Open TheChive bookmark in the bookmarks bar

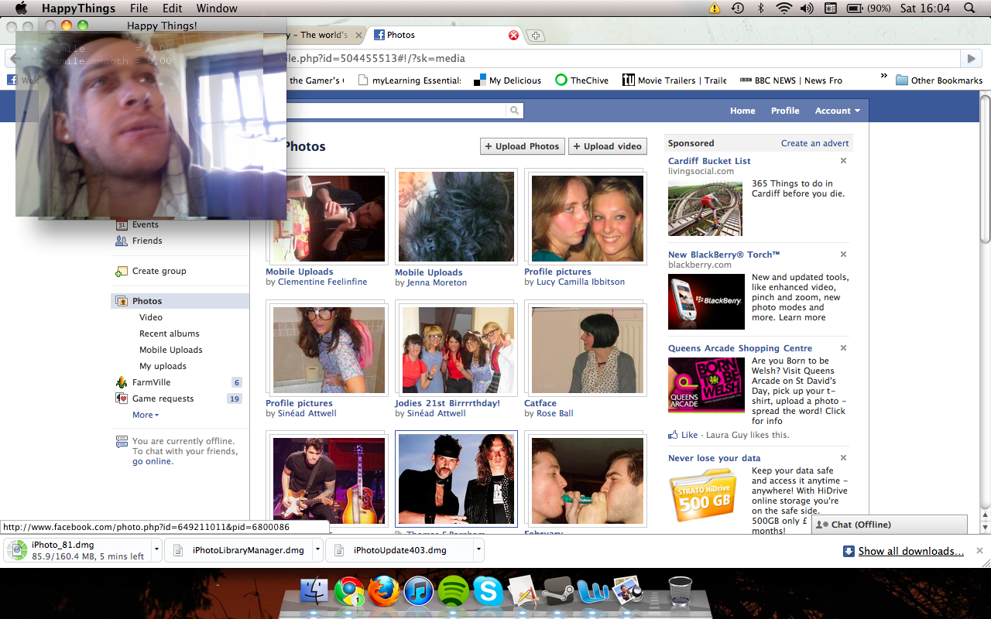(582, 80)
